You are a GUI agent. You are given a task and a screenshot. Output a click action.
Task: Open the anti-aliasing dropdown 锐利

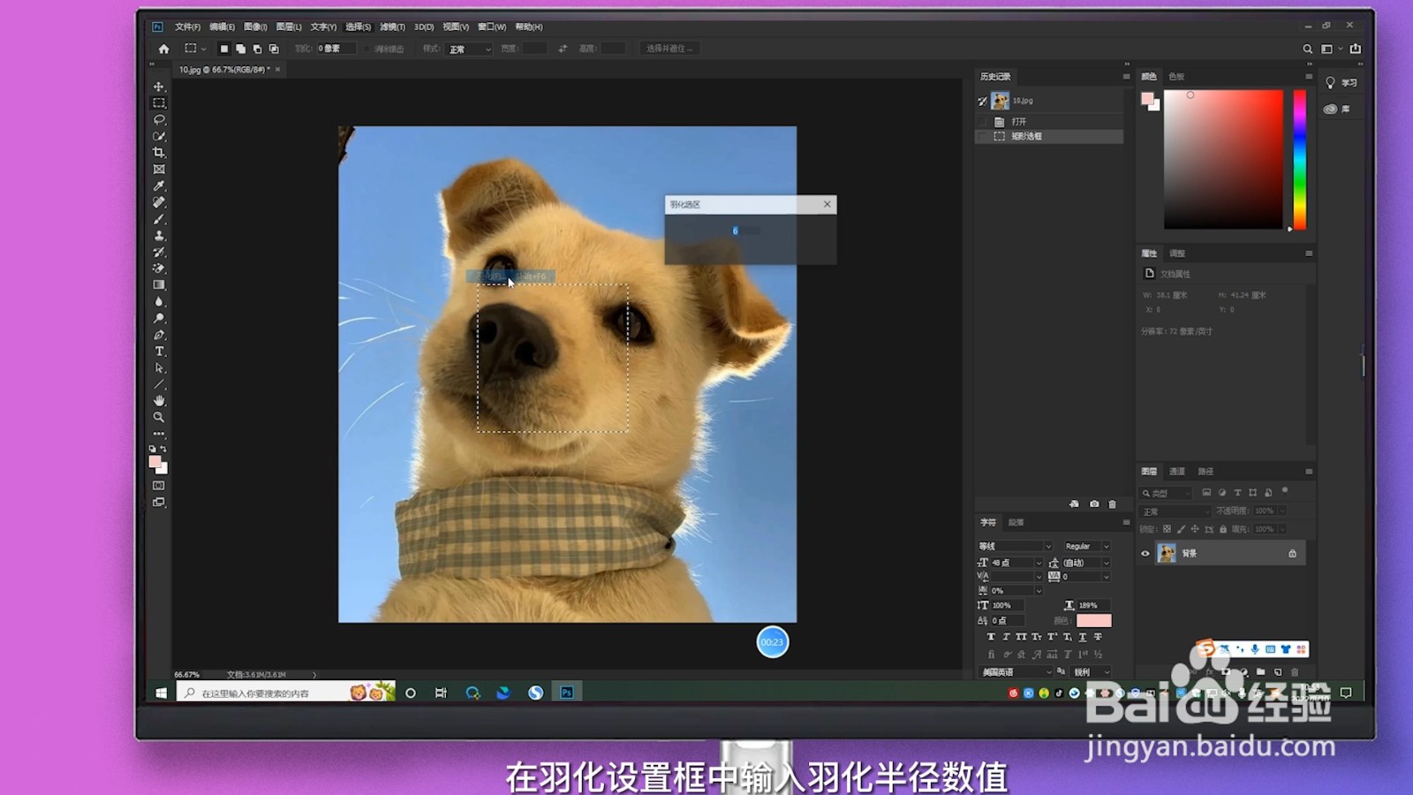pyautogui.click(x=1092, y=672)
